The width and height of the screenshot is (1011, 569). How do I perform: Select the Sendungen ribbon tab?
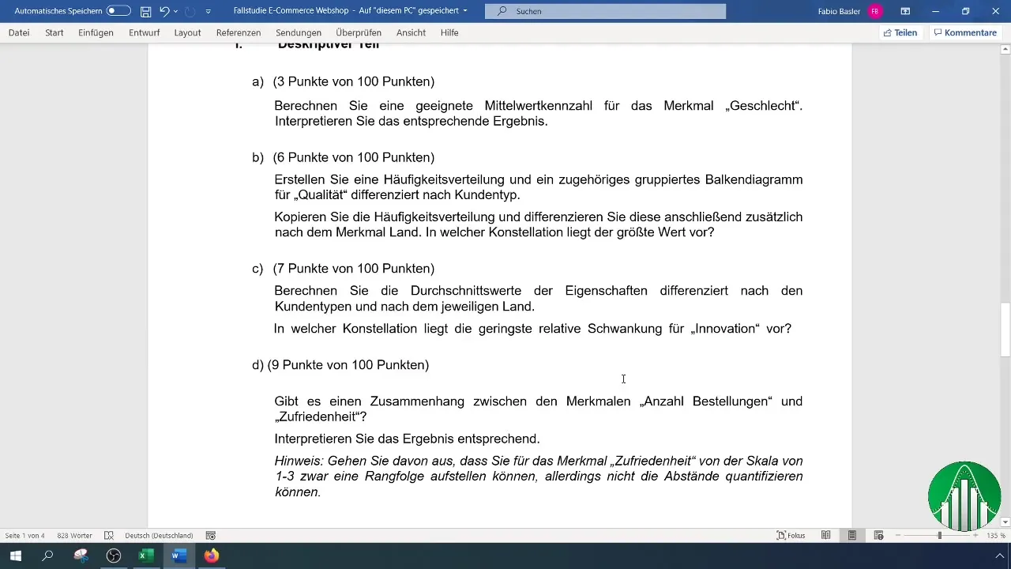click(299, 33)
